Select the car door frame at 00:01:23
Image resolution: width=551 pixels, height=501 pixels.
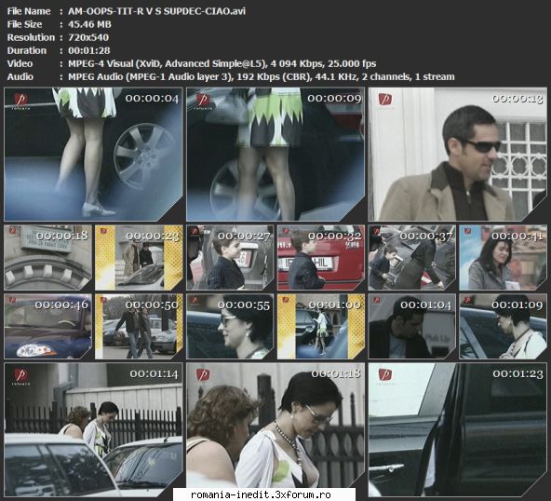point(458,429)
